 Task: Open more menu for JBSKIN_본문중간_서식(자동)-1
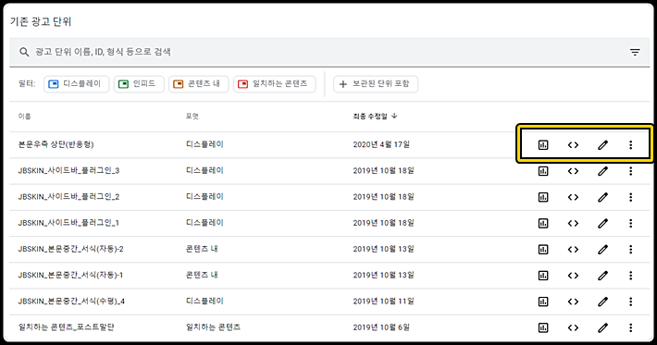pos(630,275)
